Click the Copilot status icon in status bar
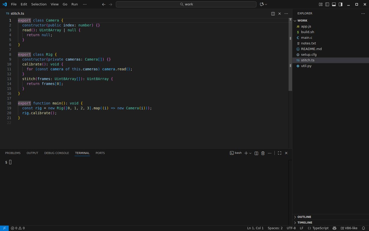 coord(334,228)
